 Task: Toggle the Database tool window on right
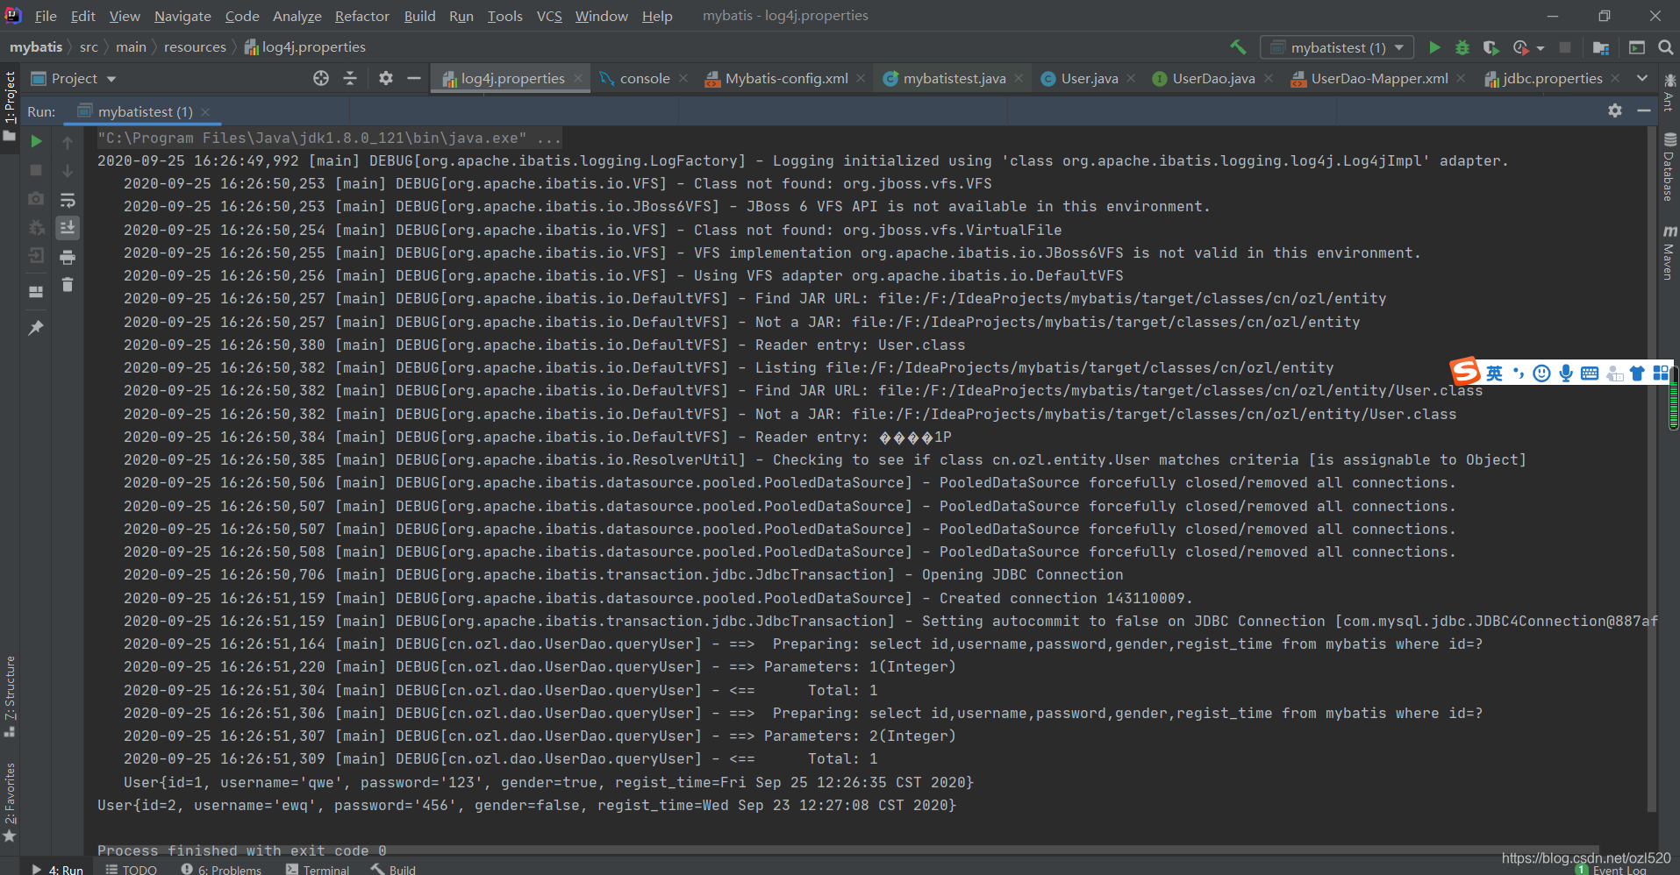1669,167
